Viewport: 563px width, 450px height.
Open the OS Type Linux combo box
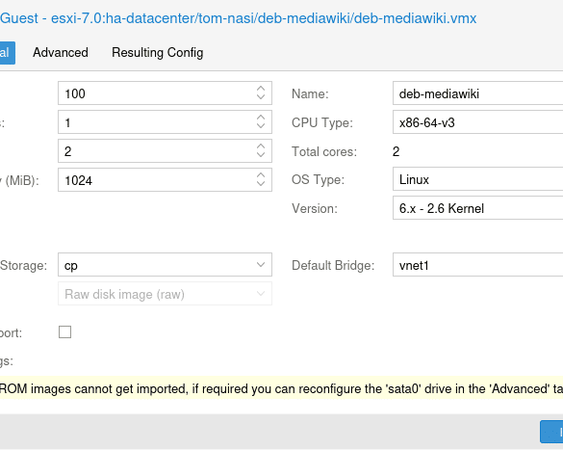[478, 179]
